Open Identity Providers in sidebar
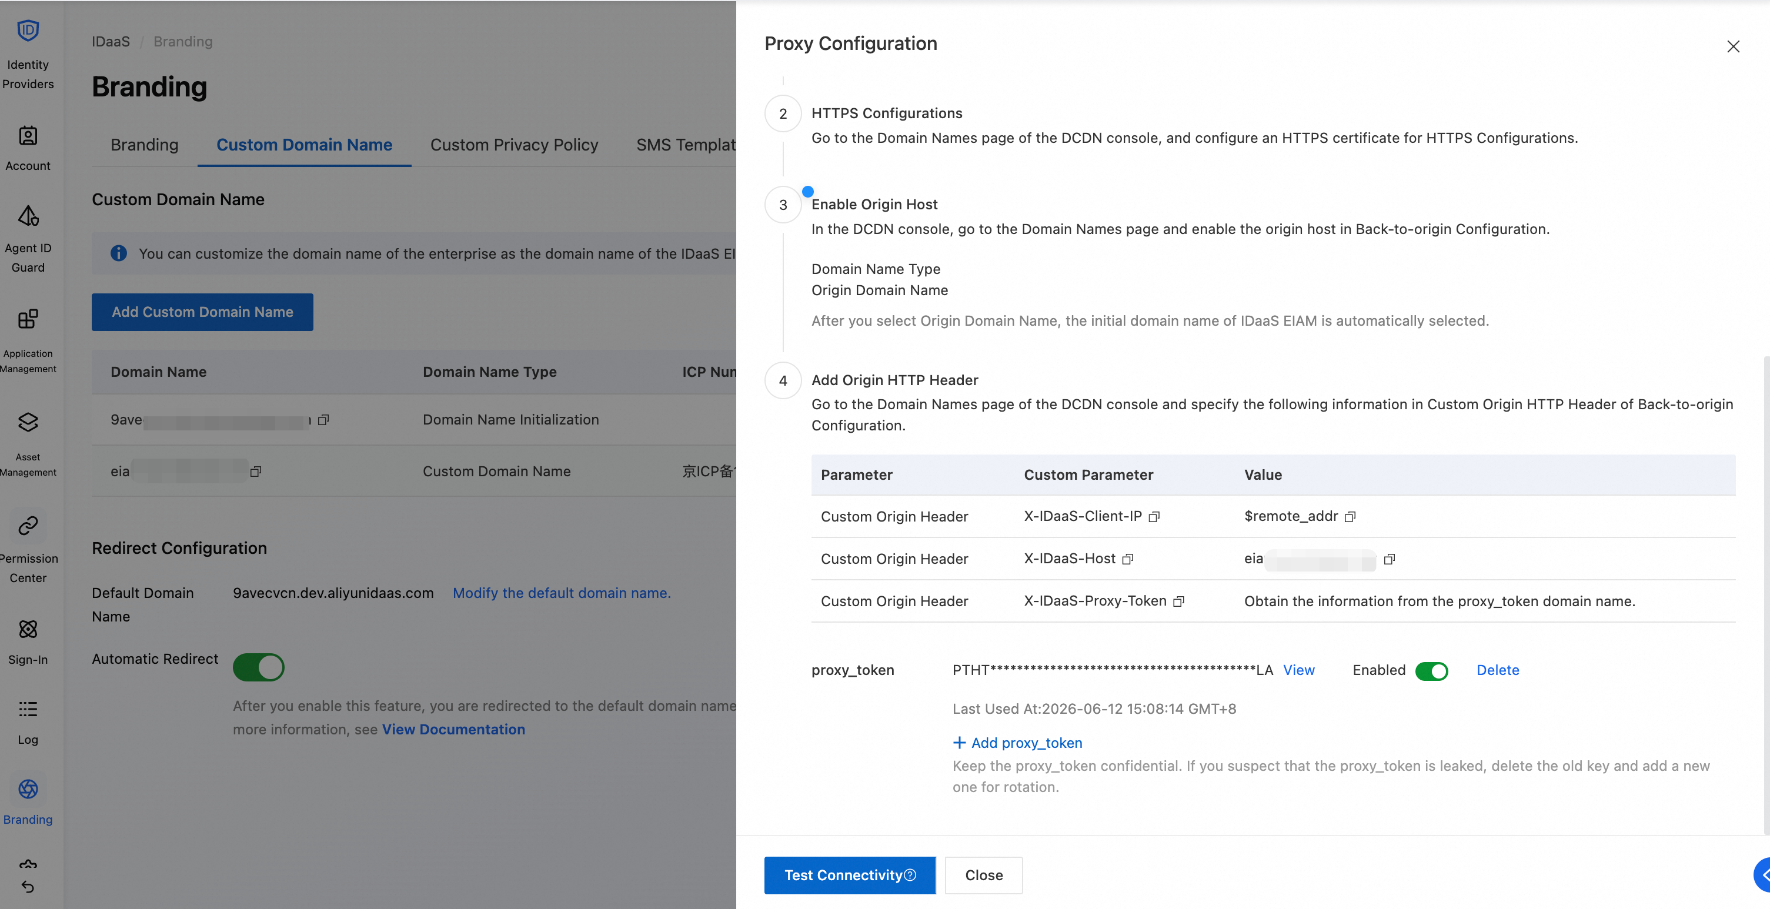Image resolution: width=1770 pixels, height=909 pixels. [x=28, y=54]
